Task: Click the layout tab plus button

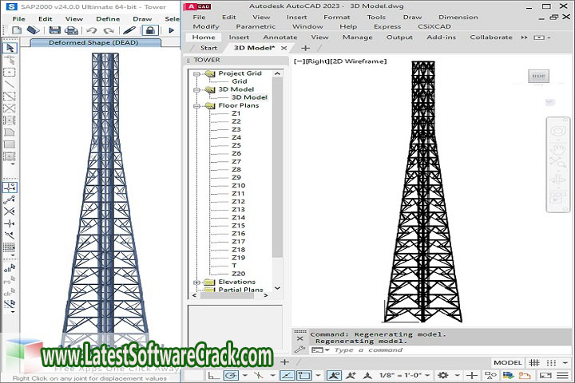Action: (x=284, y=362)
